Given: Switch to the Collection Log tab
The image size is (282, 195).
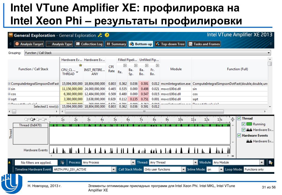Looking at the screenshot, I should pos(89,44).
